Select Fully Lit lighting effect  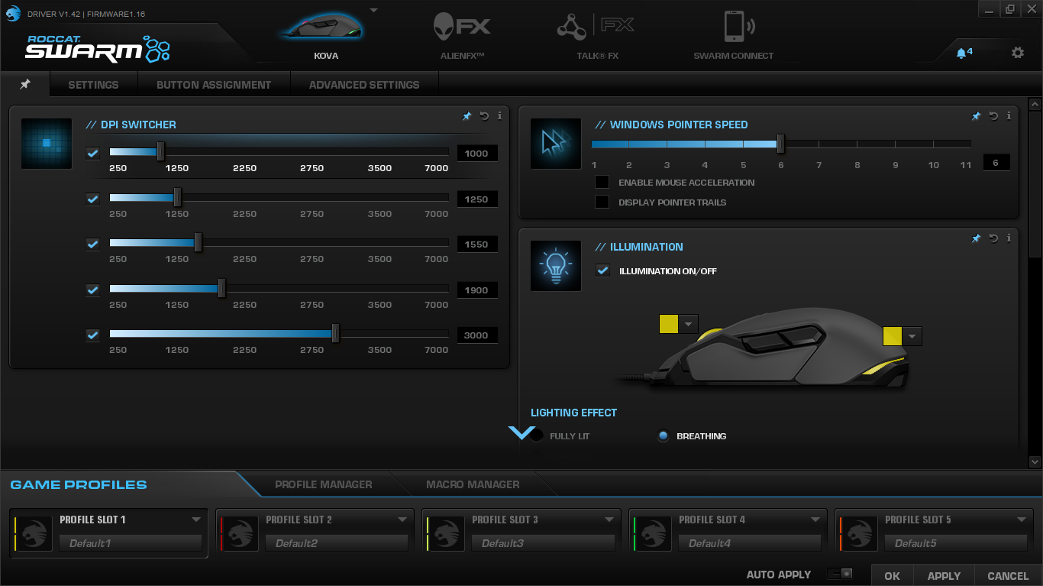pyautogui.click(x=537, y=435)
